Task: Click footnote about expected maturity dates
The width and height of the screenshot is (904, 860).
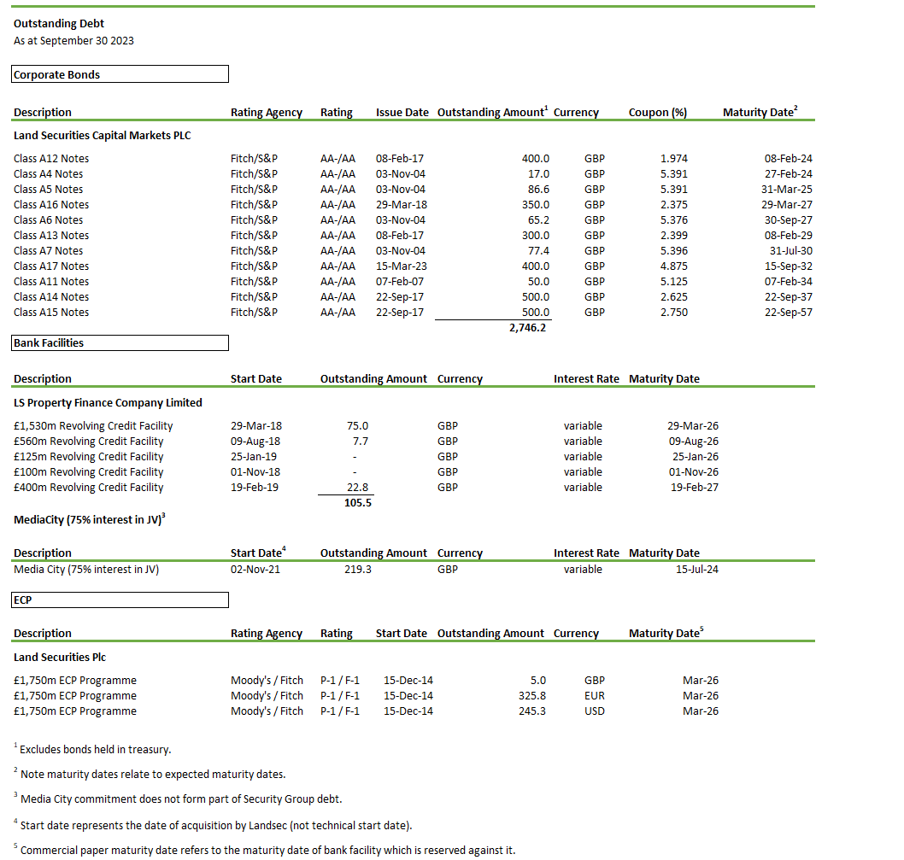Action: 150,774
